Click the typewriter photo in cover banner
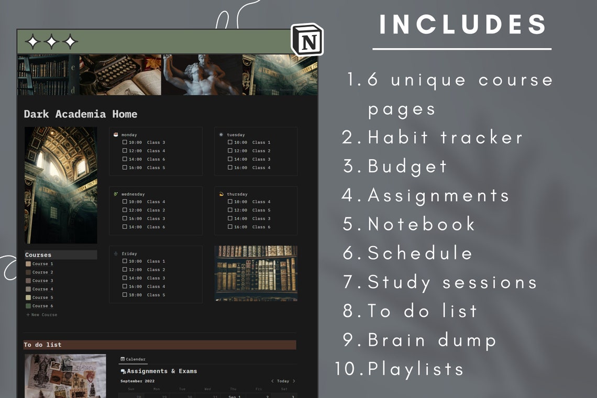Screen dimensions: 597x398 click(x=120, y=75)
